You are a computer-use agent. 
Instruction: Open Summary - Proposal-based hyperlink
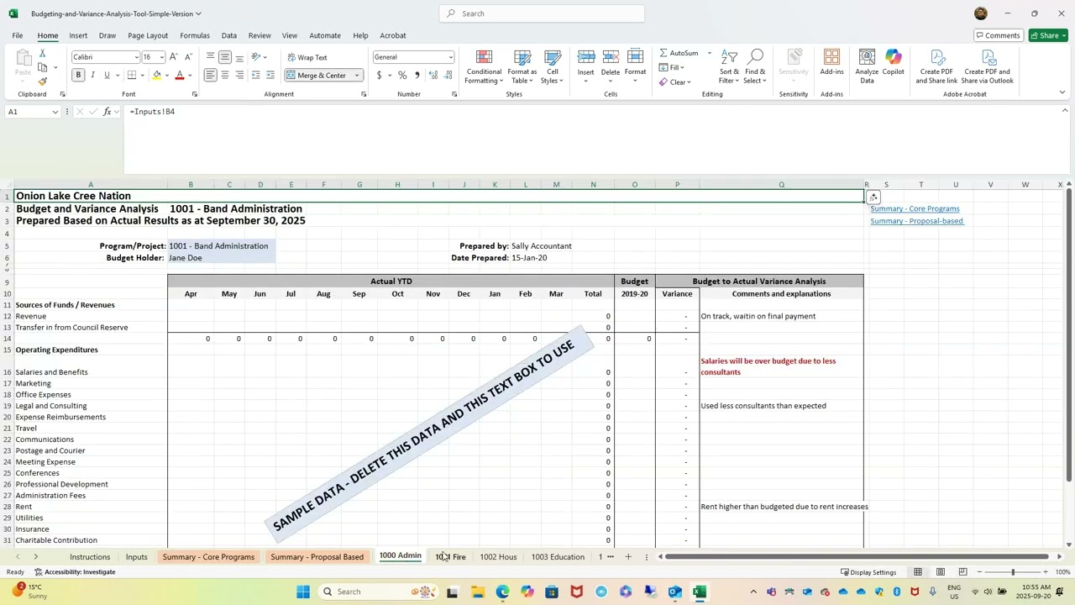pyautogui.click(x=916, y=221)
